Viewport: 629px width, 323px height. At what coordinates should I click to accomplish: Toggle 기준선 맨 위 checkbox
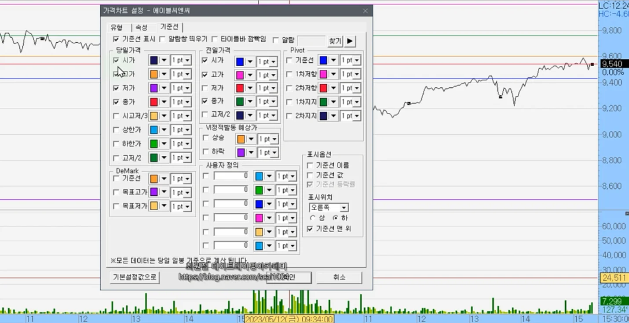click(x=310, y=229)
